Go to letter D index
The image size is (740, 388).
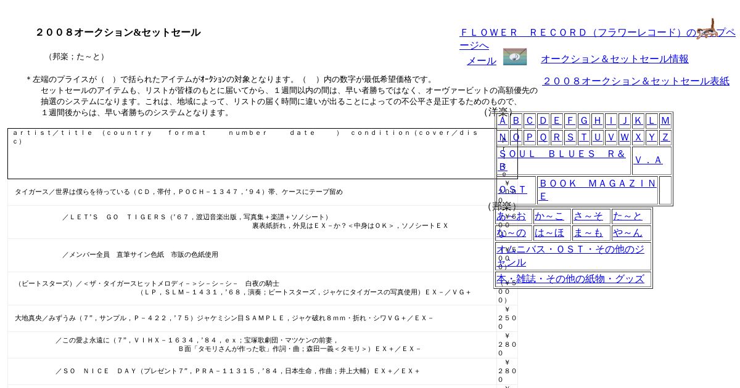[543, 120]
